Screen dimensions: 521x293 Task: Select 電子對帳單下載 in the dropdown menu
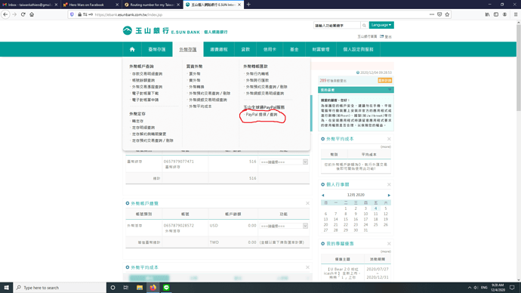(x=145, y=94)
